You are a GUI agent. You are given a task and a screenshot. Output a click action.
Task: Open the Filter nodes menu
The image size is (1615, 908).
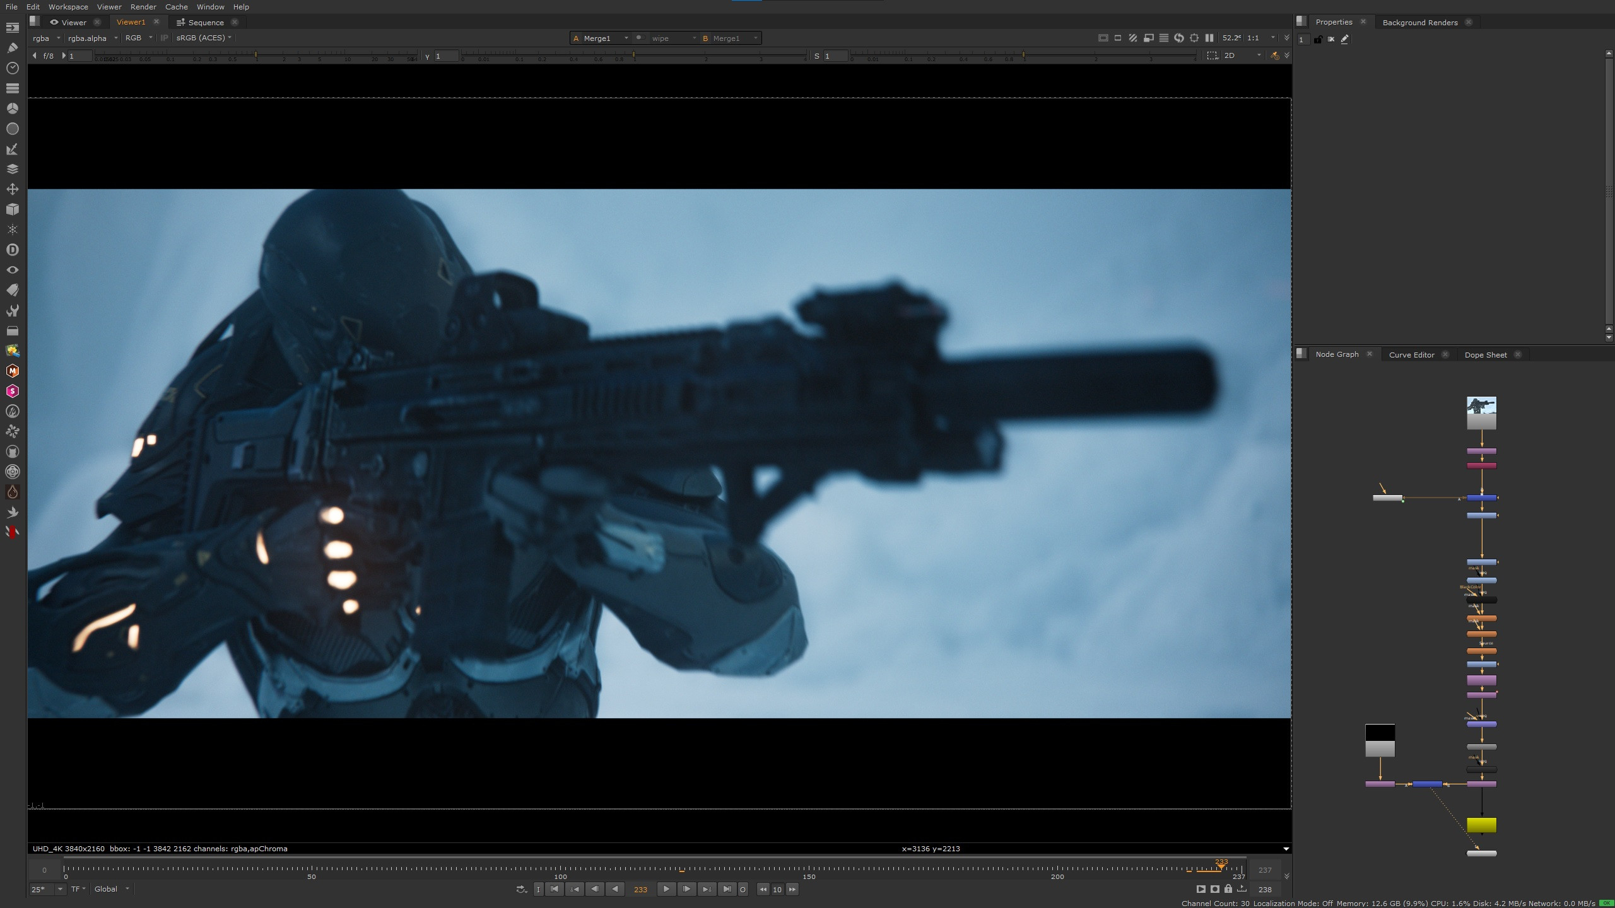point(12,129)
